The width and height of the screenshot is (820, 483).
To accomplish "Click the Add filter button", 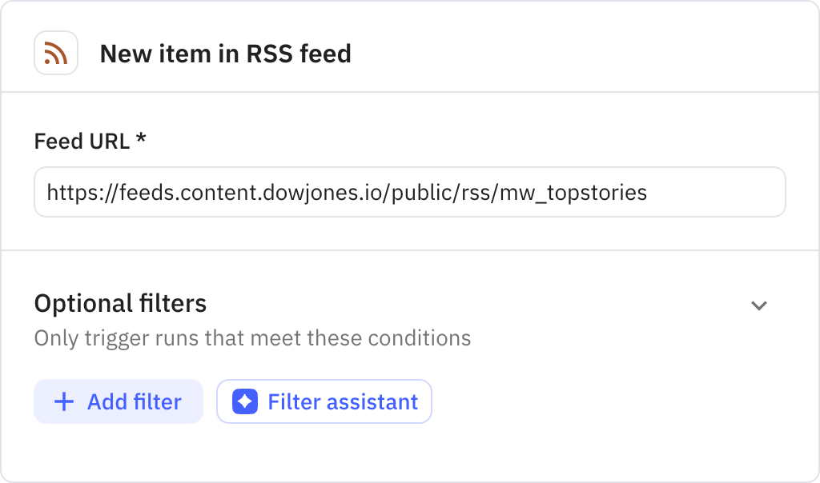I will 118,401.
